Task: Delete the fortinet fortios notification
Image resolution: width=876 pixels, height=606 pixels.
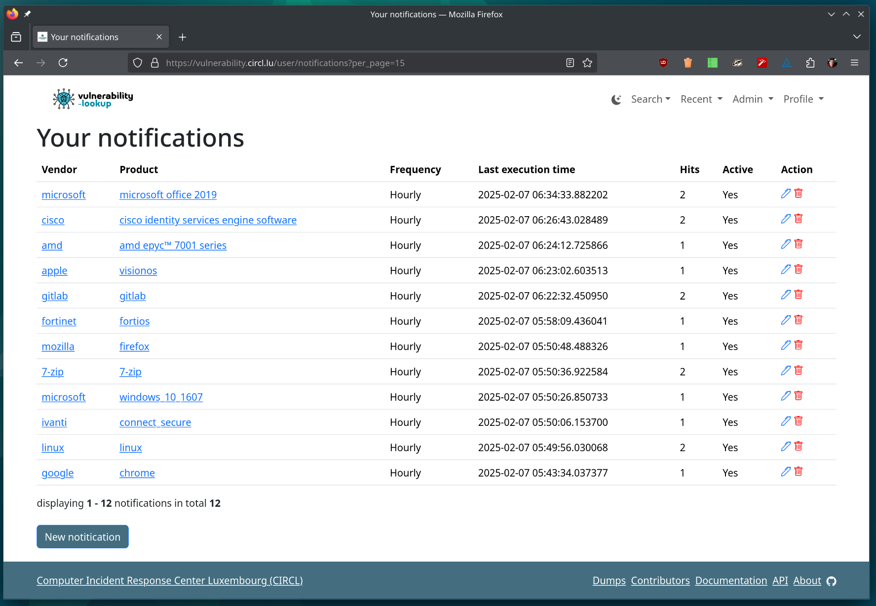Action: (799, 320)
